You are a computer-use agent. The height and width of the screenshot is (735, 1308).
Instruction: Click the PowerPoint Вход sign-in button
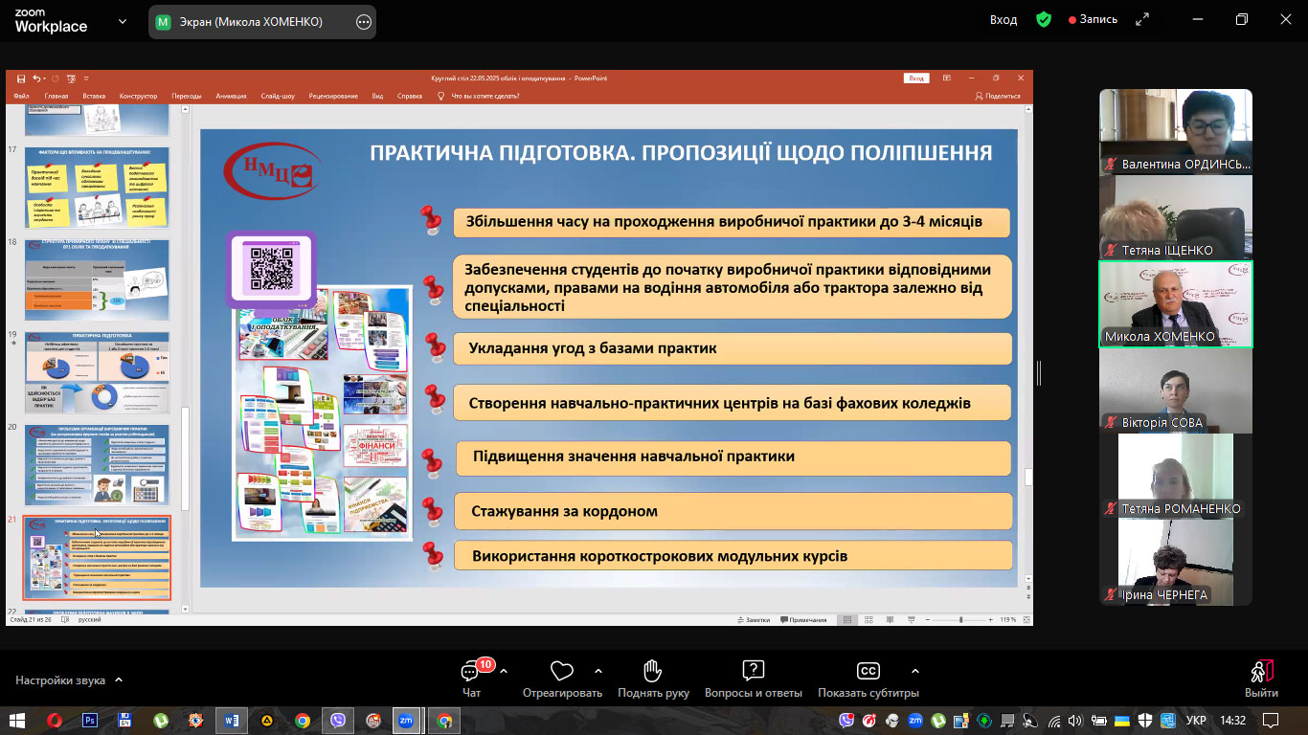[x=916, y=78]
